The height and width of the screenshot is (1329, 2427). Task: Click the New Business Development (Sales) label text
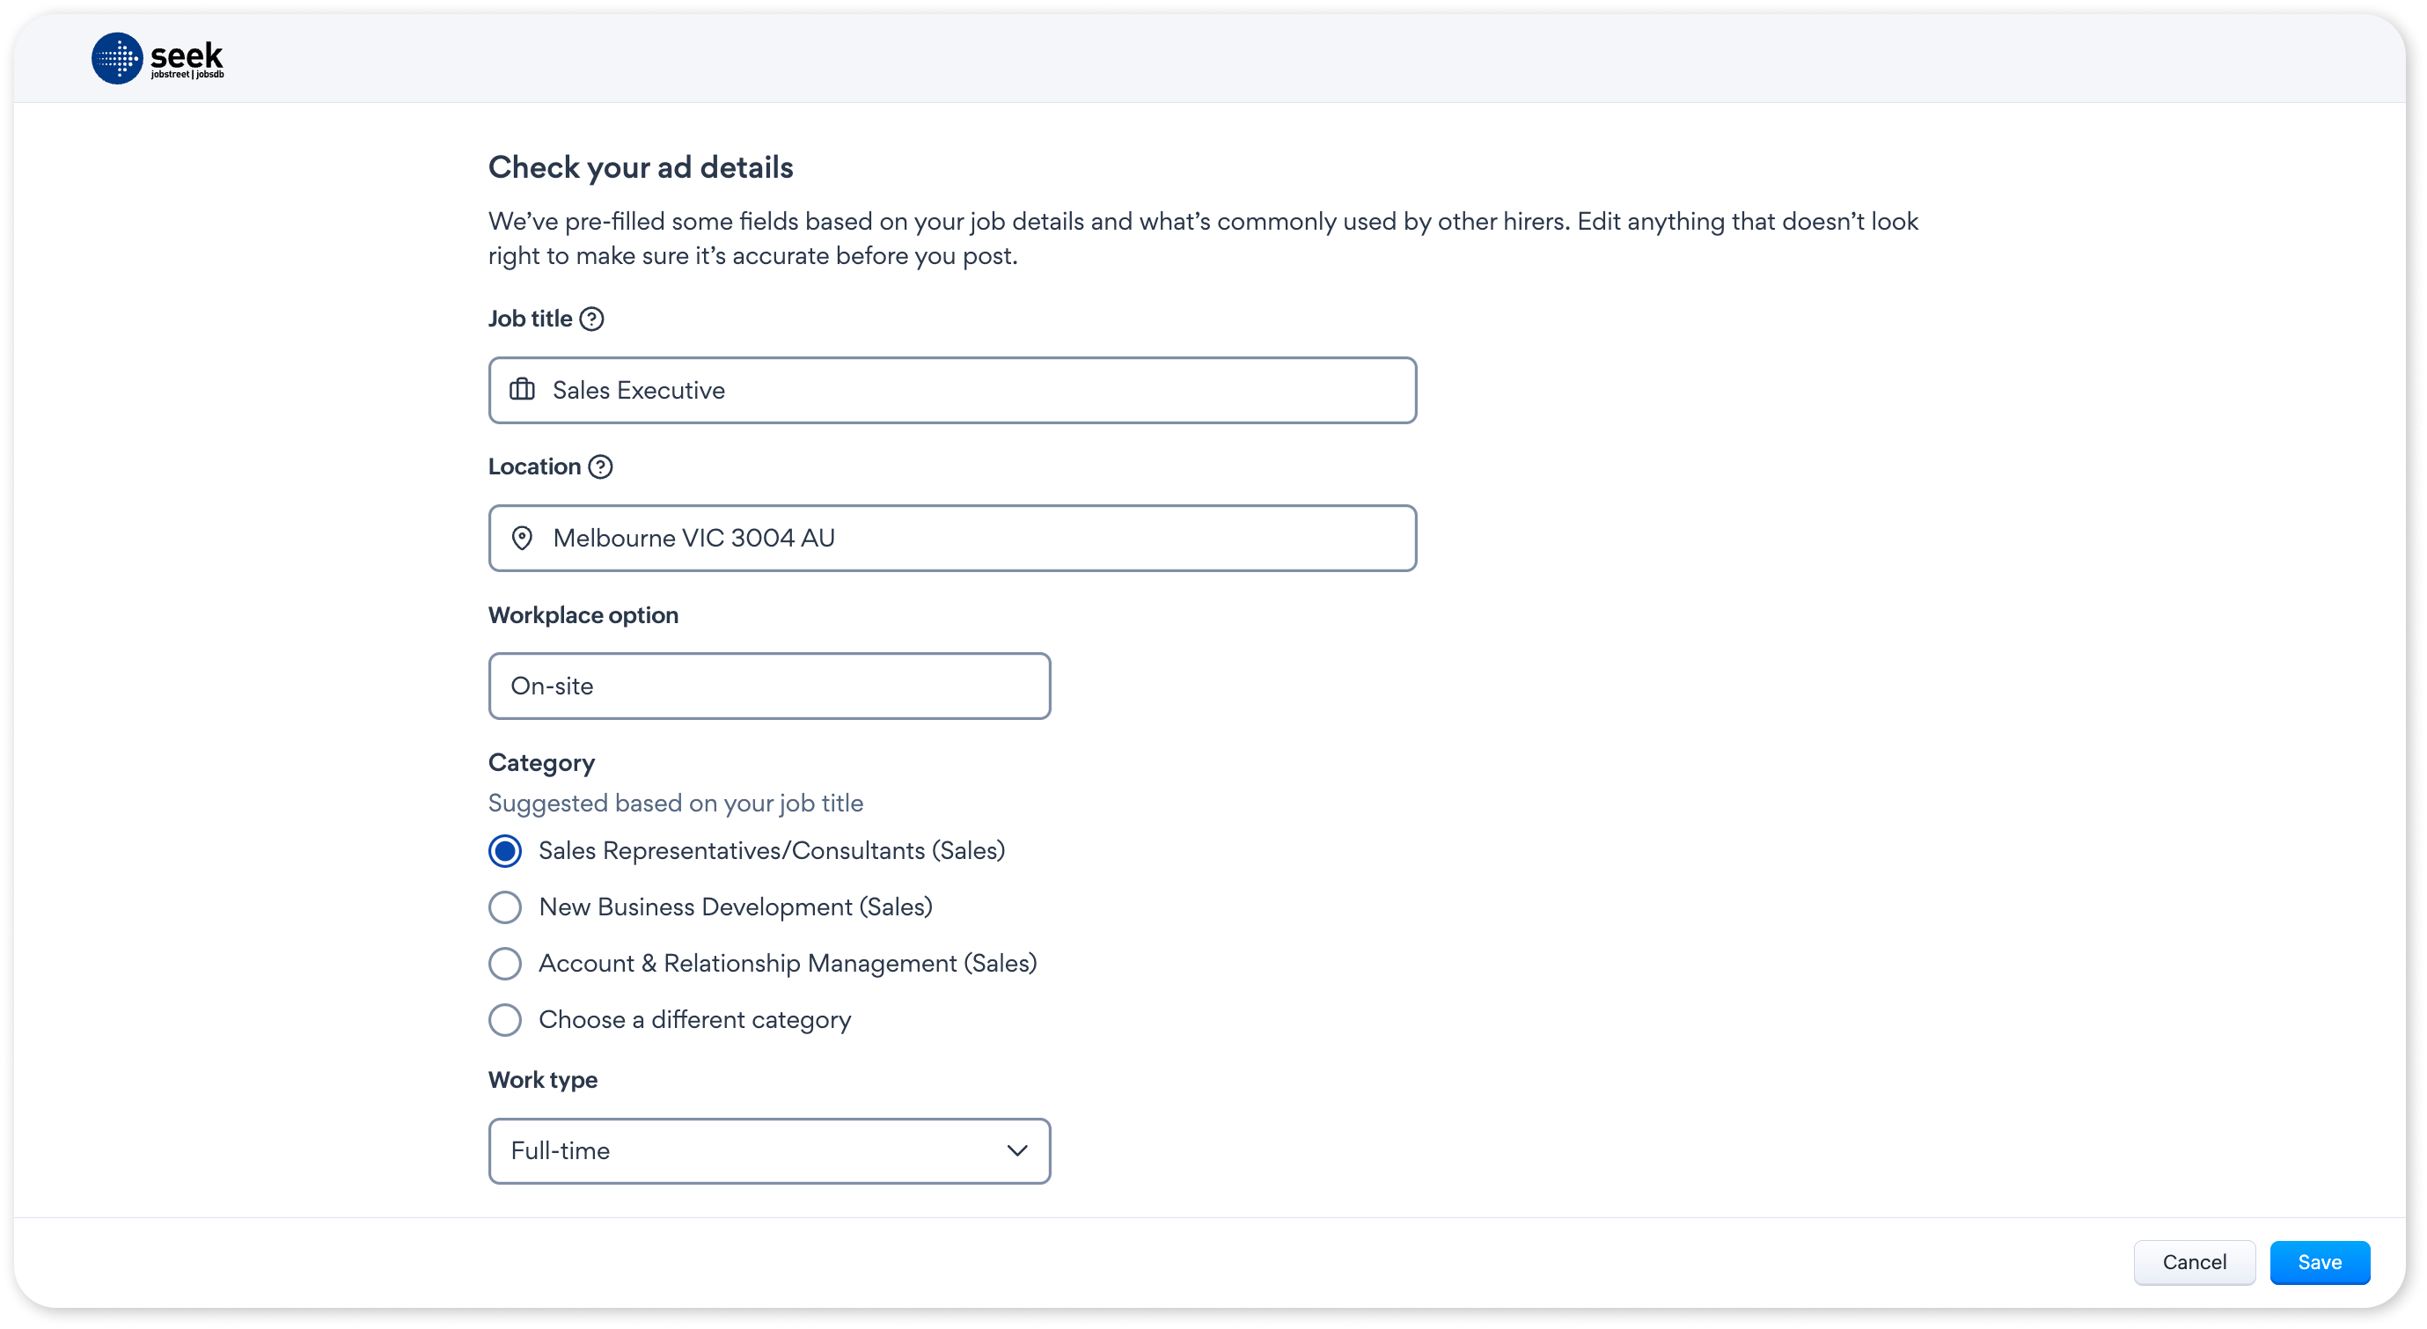735,907
